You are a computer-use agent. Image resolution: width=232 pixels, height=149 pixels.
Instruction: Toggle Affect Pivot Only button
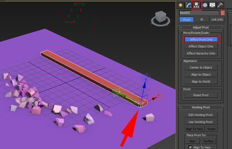pos(201,40)
